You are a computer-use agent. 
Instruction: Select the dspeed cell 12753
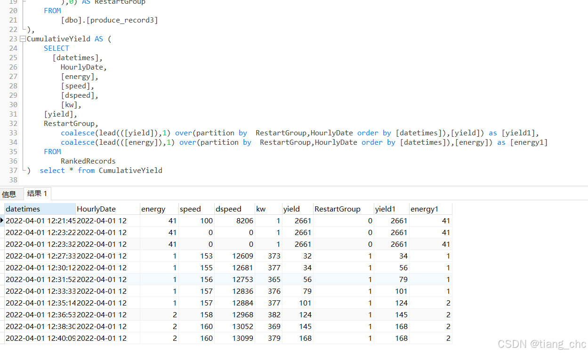234,279
